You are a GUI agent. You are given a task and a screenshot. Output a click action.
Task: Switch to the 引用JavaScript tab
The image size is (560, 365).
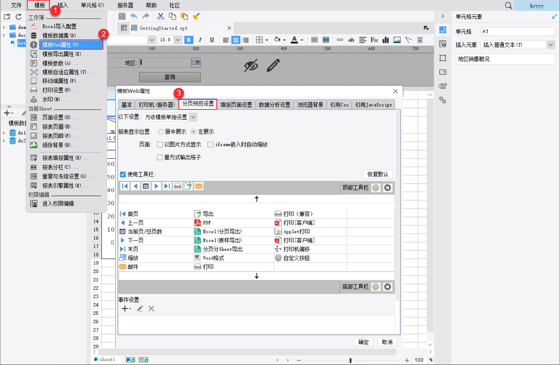(373, 105)
